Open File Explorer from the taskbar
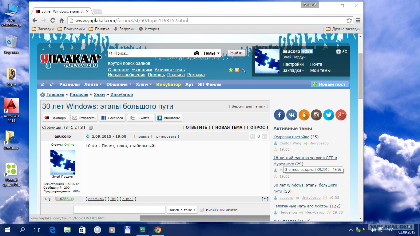The image size is (420, 236). pos(67,230)
